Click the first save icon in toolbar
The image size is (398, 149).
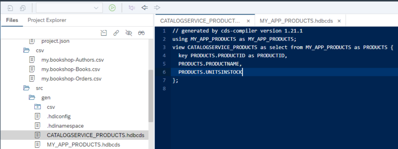coord(10,8)
